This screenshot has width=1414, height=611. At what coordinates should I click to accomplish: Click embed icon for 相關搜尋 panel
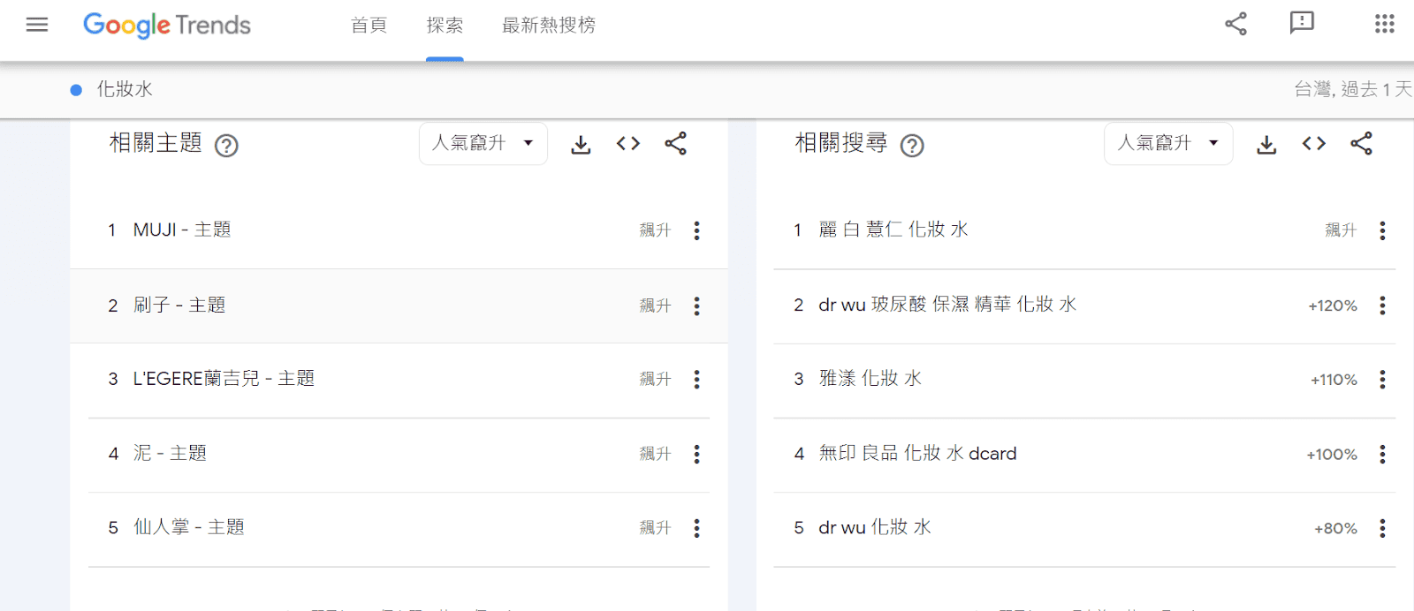coord(1314,144)
